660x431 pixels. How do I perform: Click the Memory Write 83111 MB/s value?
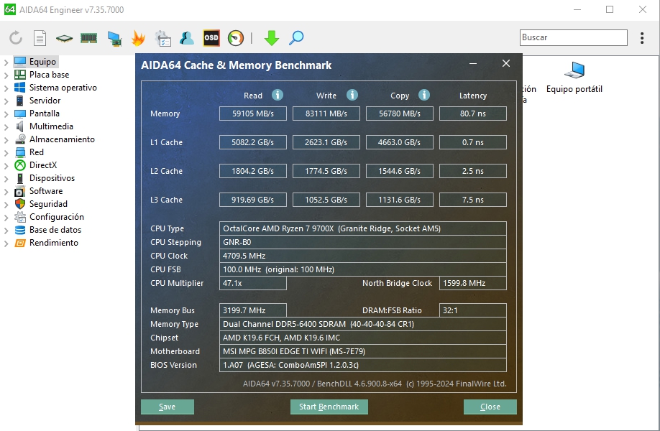[x=326, y=113]
